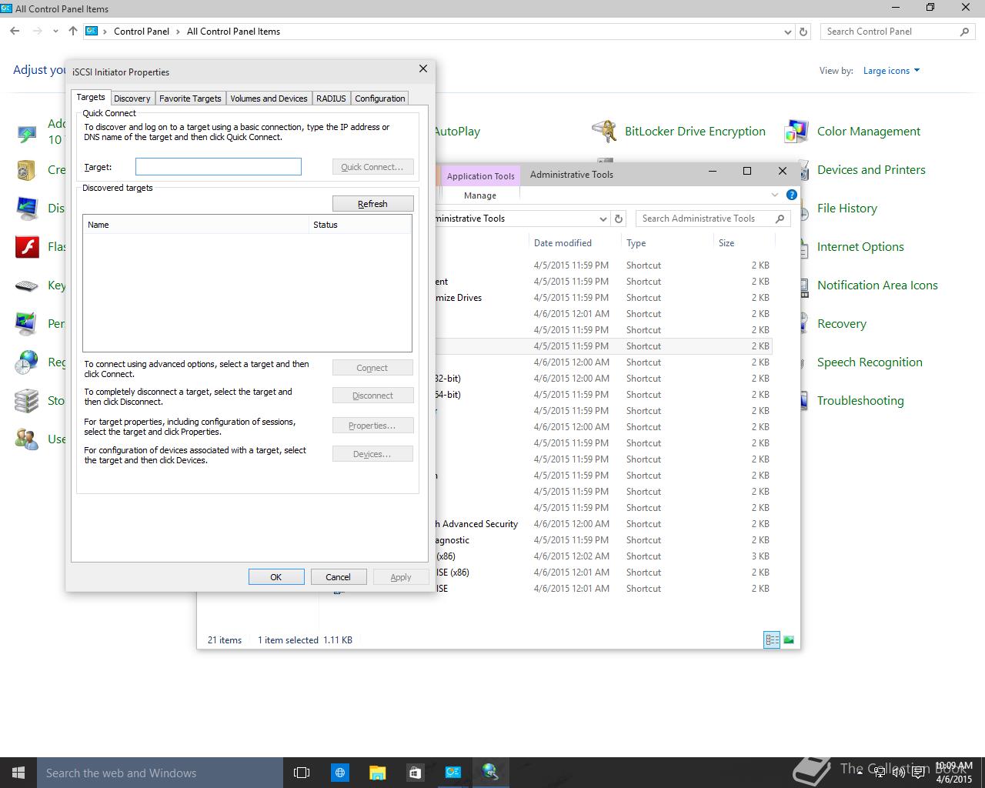The height and width of the screenshot is (788, 985).
Task: Click the Region globe clock icon
Action: [x=27, y=362]
